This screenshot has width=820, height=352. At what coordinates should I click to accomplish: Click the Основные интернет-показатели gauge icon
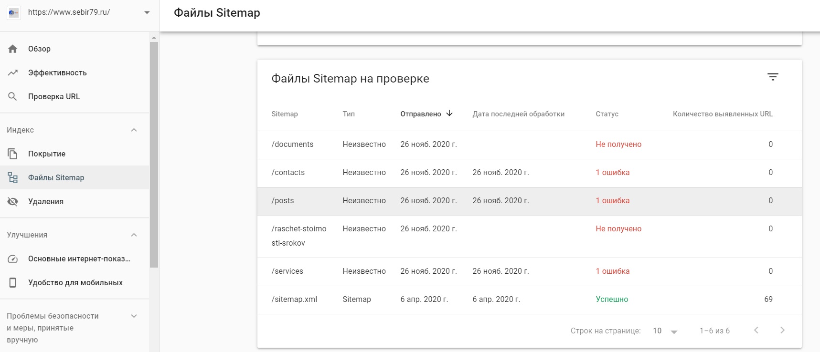(x=13, y=259)
